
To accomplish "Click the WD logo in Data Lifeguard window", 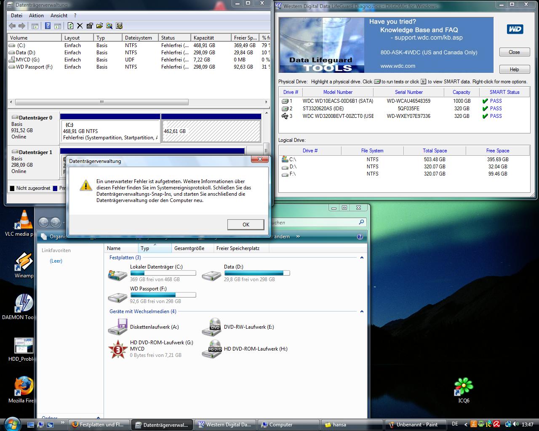I will [515, 29].
